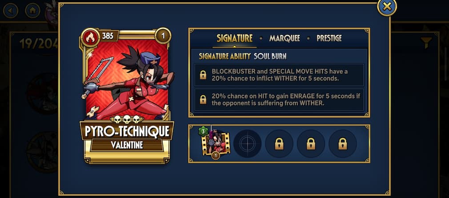
Task: Switch to the Prestige tab
Action: point(329,38)
